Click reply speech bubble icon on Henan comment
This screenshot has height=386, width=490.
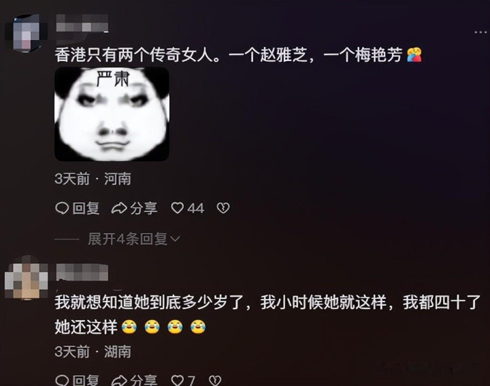pyautogui.click(x=62, y=208)
